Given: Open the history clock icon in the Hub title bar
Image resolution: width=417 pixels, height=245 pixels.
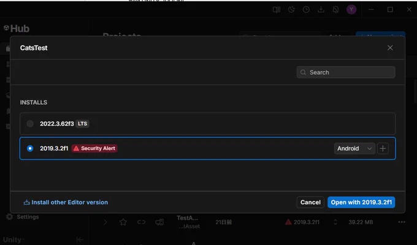Looking at the screenshot, I should coord(306,10).
